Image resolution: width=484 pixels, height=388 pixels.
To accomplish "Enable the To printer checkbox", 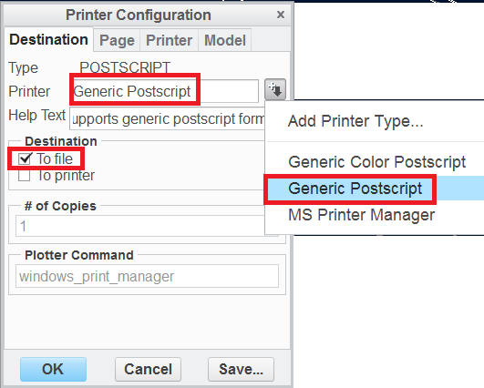I will click(24, 176).
